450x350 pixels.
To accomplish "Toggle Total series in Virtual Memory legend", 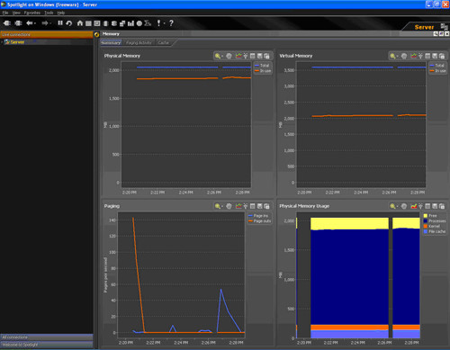I will tap(437, 66).
